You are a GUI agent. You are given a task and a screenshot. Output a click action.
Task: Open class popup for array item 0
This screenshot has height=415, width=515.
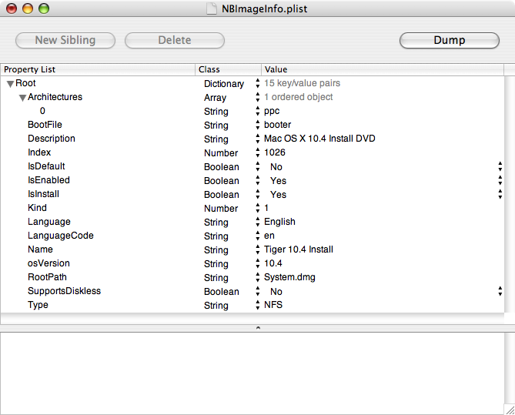(x=258, y=111)
